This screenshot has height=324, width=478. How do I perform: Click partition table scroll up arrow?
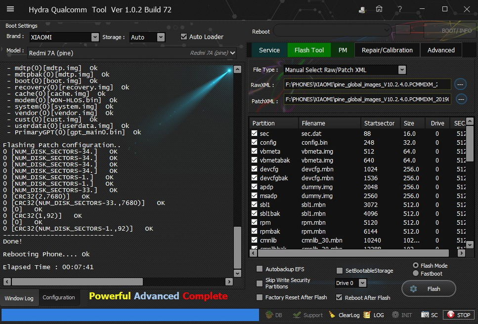point(470,121)
